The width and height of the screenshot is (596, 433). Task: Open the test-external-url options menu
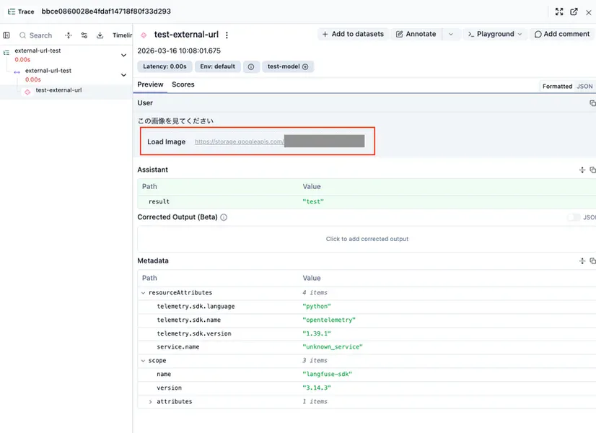coord(227,35)
